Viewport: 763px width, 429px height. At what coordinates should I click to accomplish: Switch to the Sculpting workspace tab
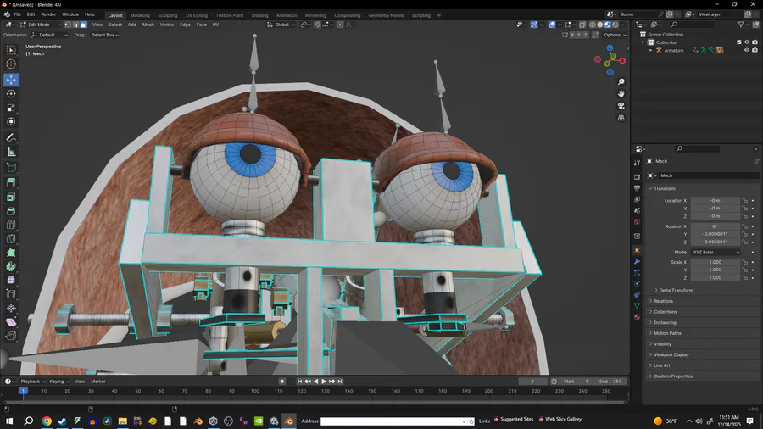pyautogui.click(x=168, y=15)
